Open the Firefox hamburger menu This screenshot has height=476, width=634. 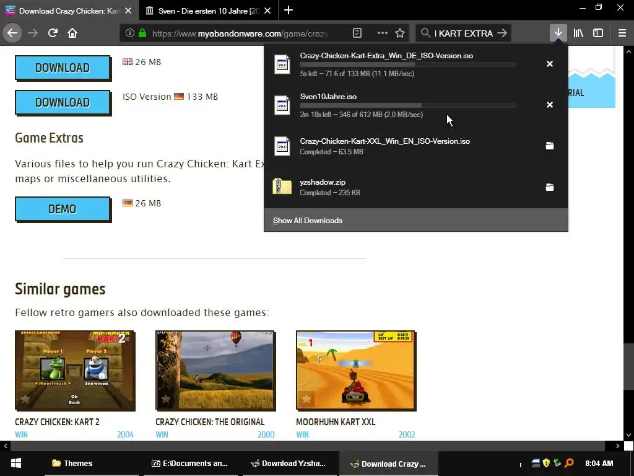(622, 33)
